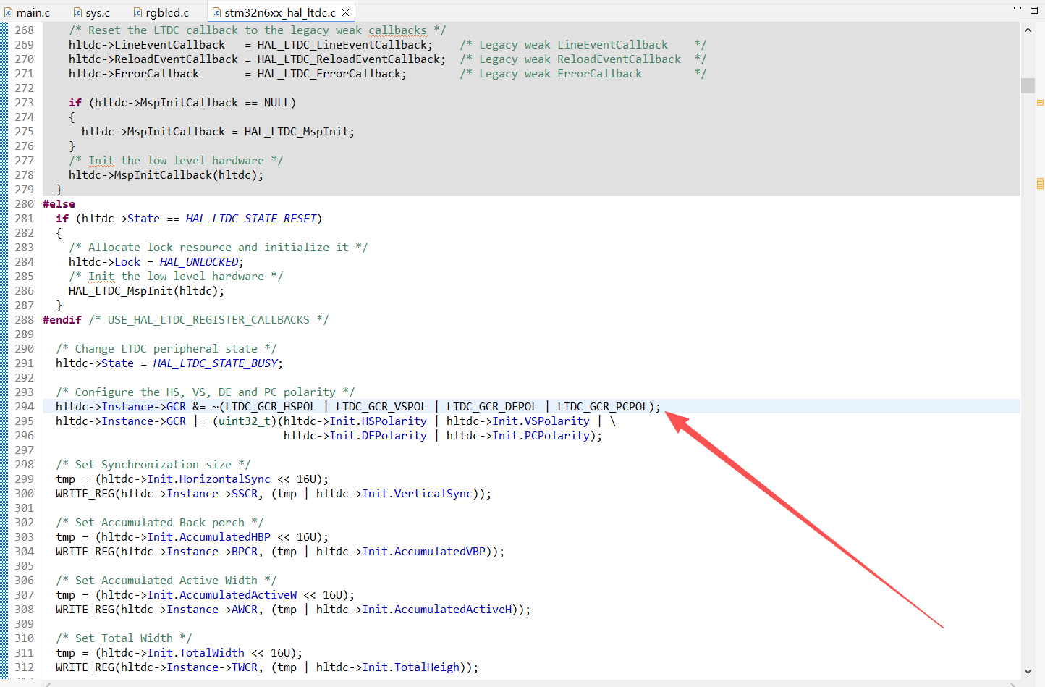Screen dimensions: 1045x687
Task: Close the stm32n6xx_hal_ltdc.c tab
Action: click(346, 12)
